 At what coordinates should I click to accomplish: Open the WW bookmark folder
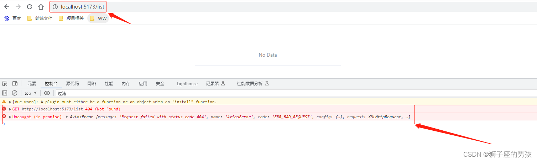98,18
